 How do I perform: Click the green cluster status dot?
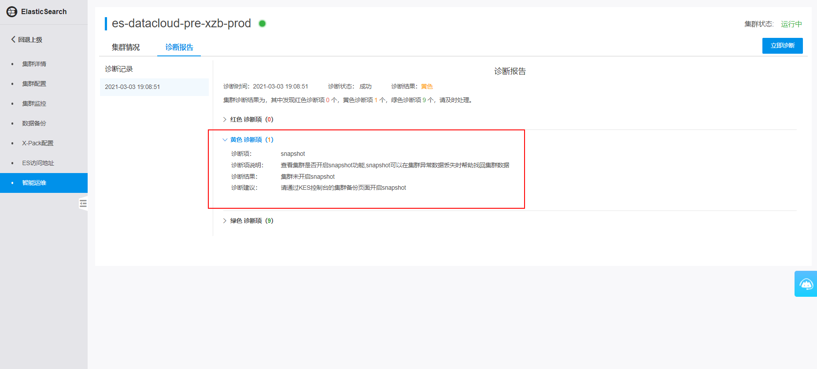262,24
